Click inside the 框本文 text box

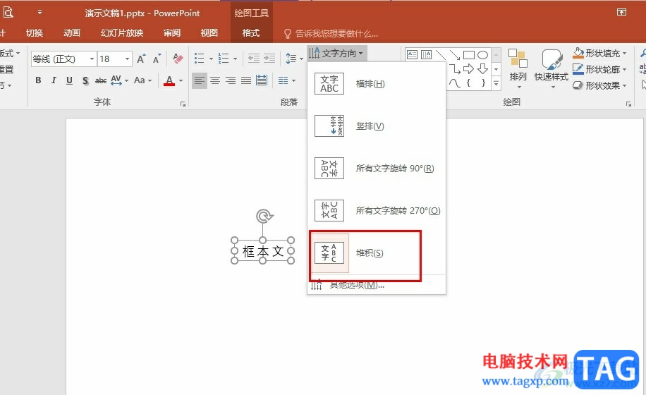[x=263, y=251]
